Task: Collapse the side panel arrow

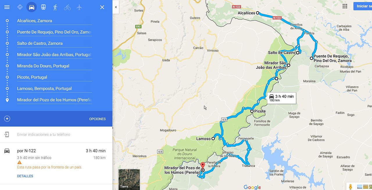Action: [x=116, y=7]
